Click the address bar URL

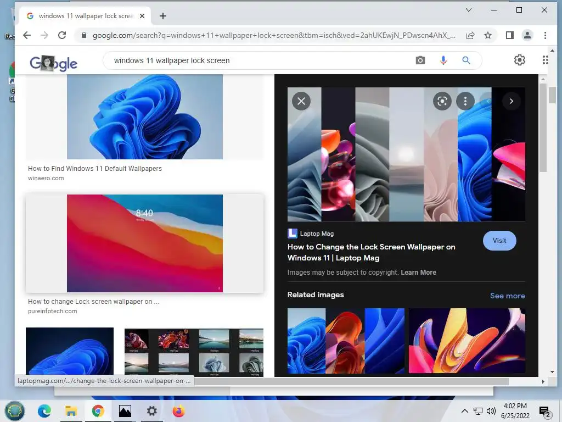tap(274, 35)
